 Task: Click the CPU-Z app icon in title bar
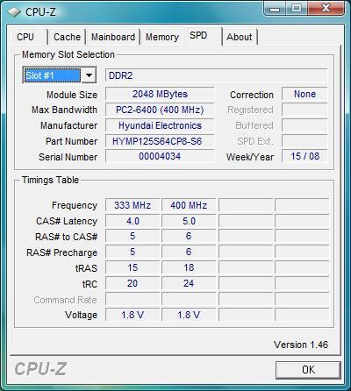click(14, 12)
